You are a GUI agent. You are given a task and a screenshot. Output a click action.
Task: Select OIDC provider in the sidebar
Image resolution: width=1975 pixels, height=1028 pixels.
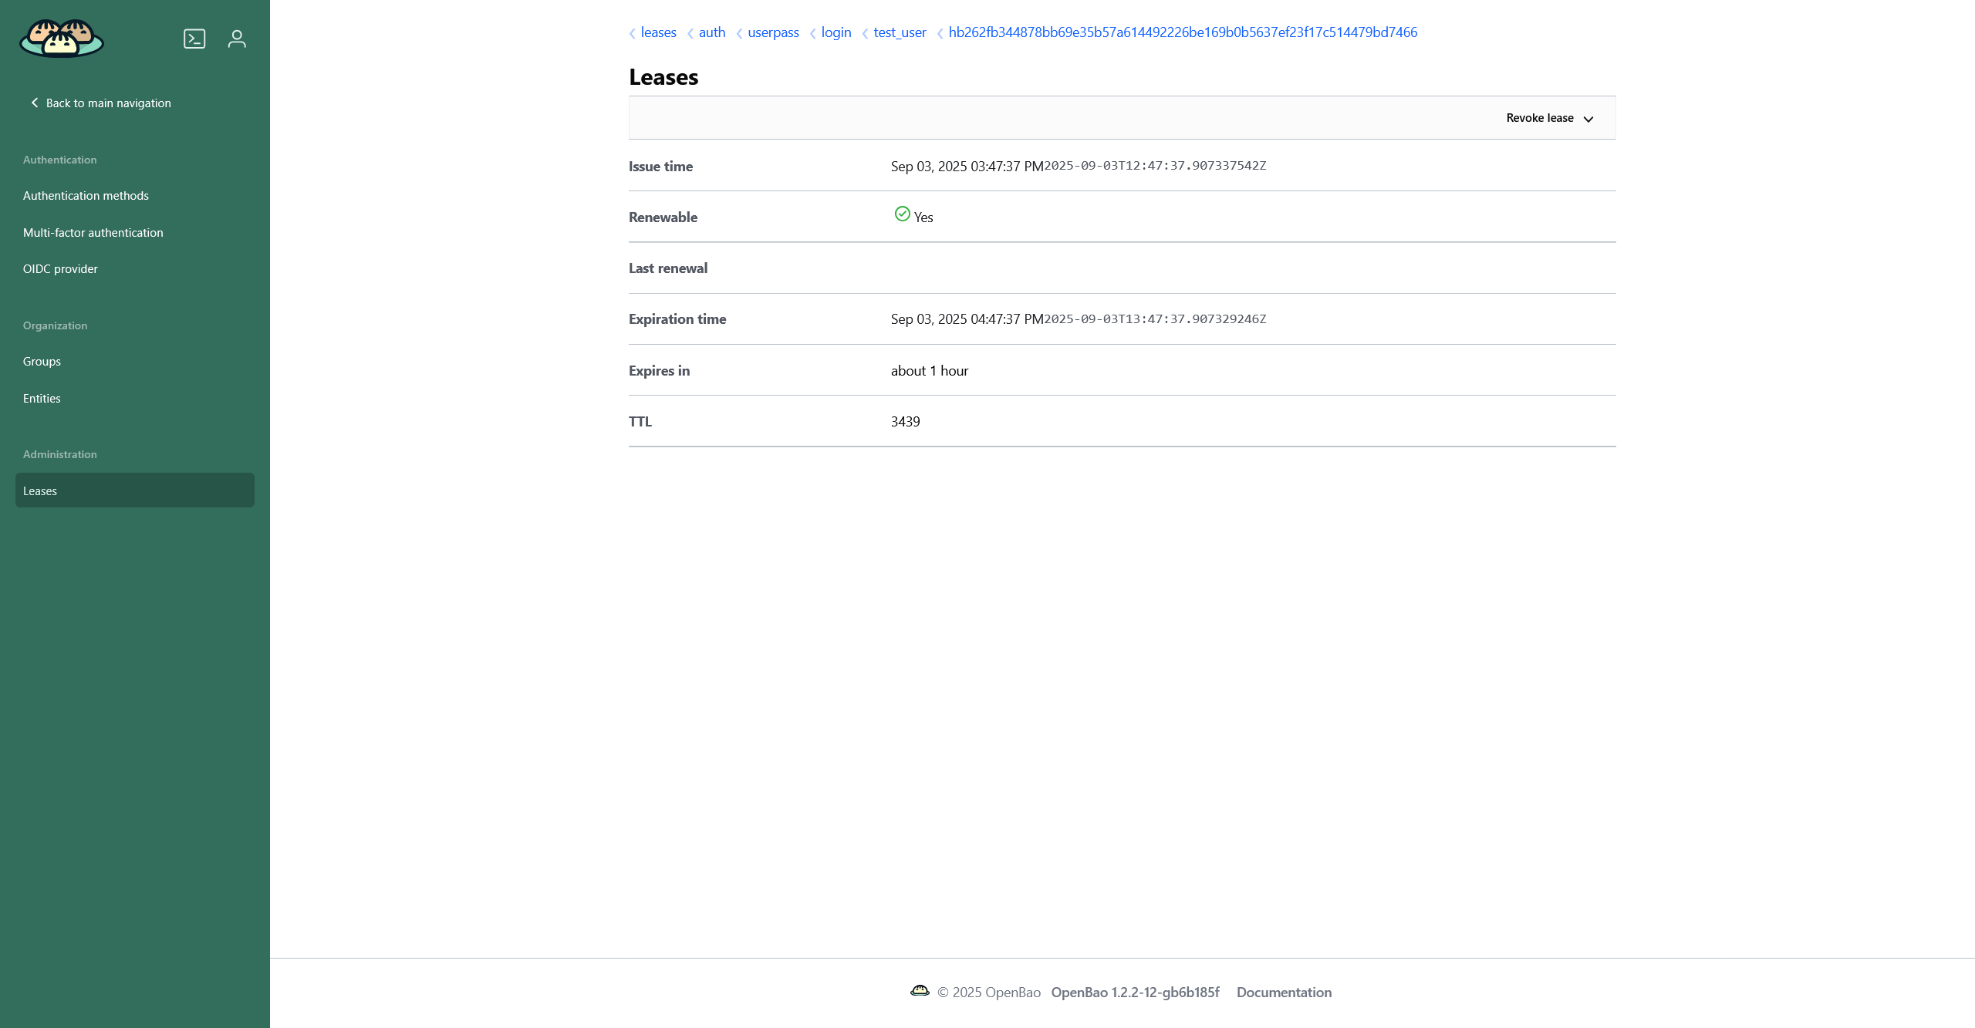tap(60, 268)
